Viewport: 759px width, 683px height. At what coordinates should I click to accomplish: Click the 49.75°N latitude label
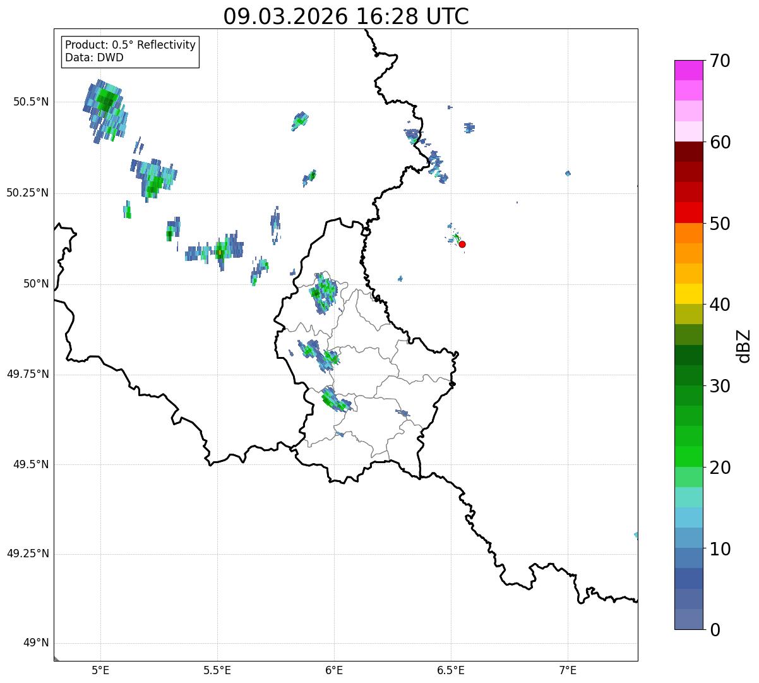(x=28, y=374)
